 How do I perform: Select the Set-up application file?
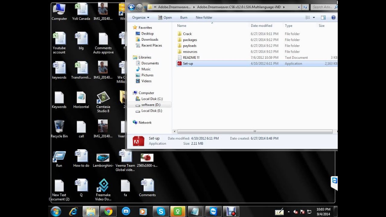point(257,64)
